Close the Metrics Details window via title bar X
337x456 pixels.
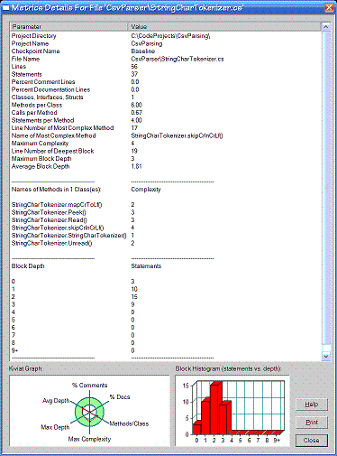[x=329, y=7]
